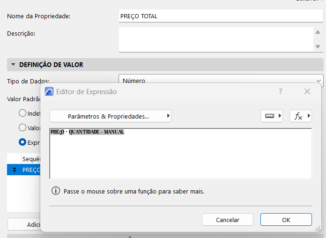326x238 pixels.
Task: Click the QUANTIDADE - MANUAL expression text
Action: pos(96,132)
